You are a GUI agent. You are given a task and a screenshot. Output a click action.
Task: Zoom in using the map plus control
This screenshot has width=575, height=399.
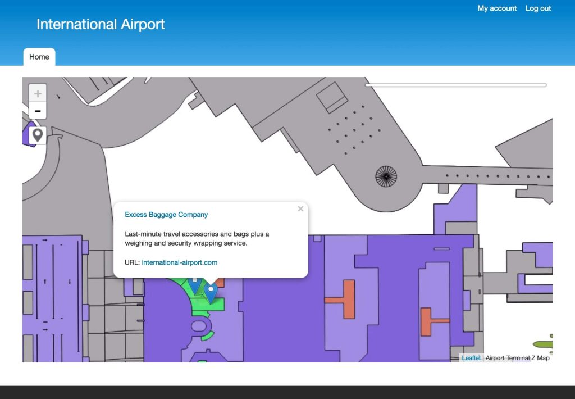coord(37,93)
